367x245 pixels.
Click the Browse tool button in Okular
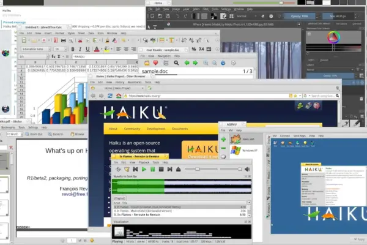(77, 134)
